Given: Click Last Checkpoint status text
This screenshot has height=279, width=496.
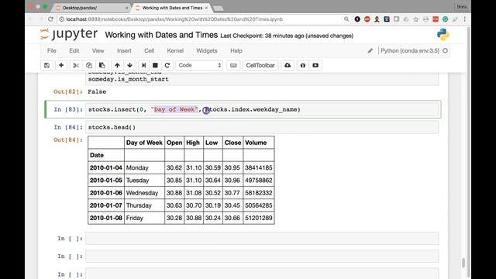Looking at the screenshot, I should [287, 36].
